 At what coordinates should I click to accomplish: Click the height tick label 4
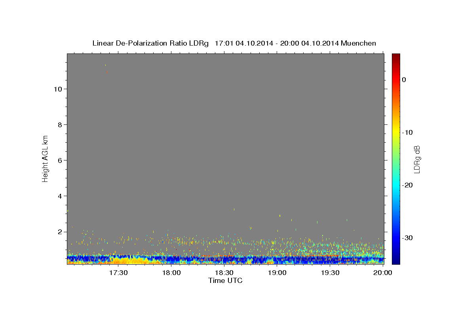(59, 196)
